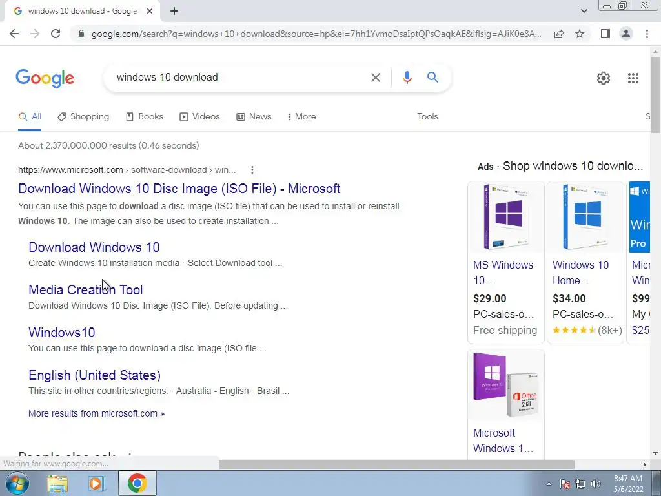Go back with the browser back arrow
Viewport: 661px width, 496px height.
[x=14, y=34]
